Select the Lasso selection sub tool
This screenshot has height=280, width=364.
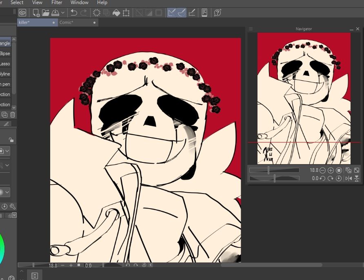tap(5, 64)
